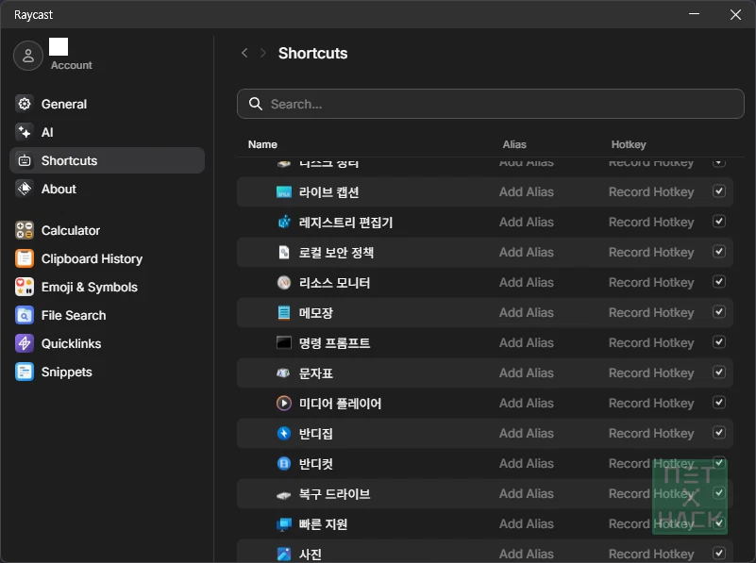Select the Shortcuts tab
The width and height of the screenshot is (756, 563).
[107, 160]
